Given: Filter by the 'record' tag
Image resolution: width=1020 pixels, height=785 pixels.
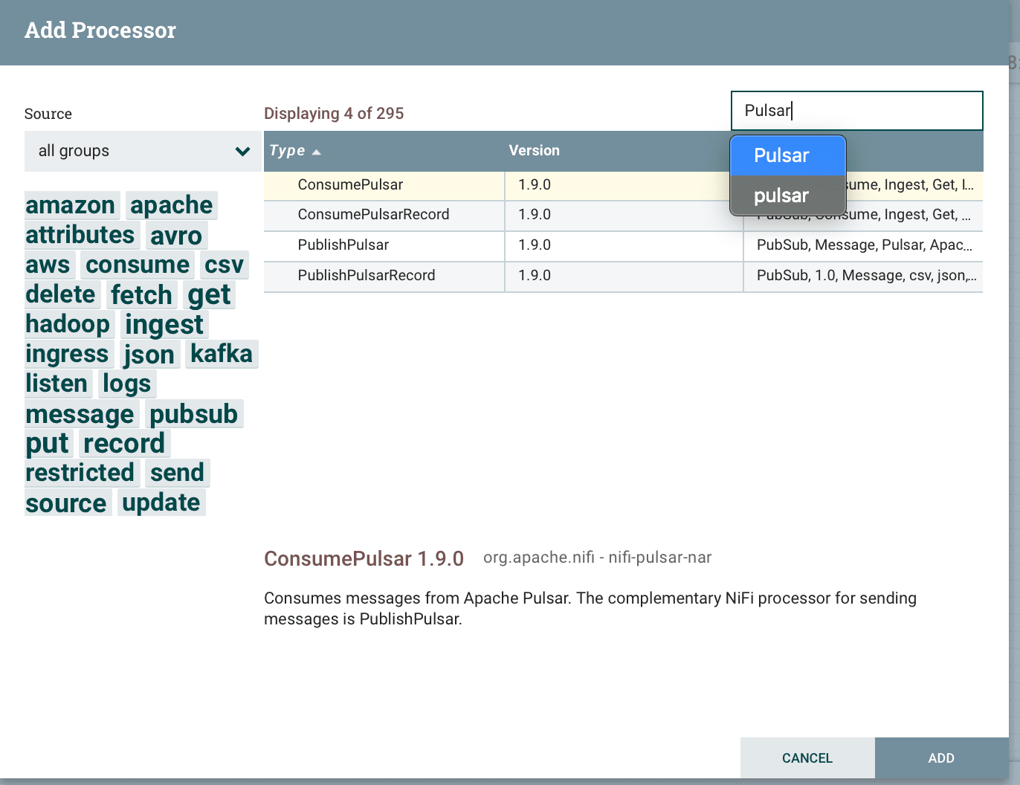Looking at the screenshot, I should tap(124, 443).
